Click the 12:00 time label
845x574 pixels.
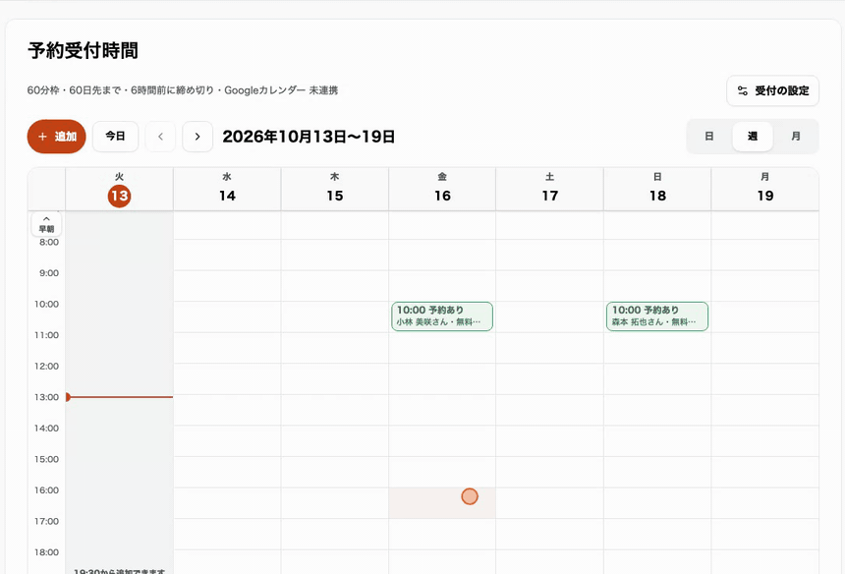[47, 367]
